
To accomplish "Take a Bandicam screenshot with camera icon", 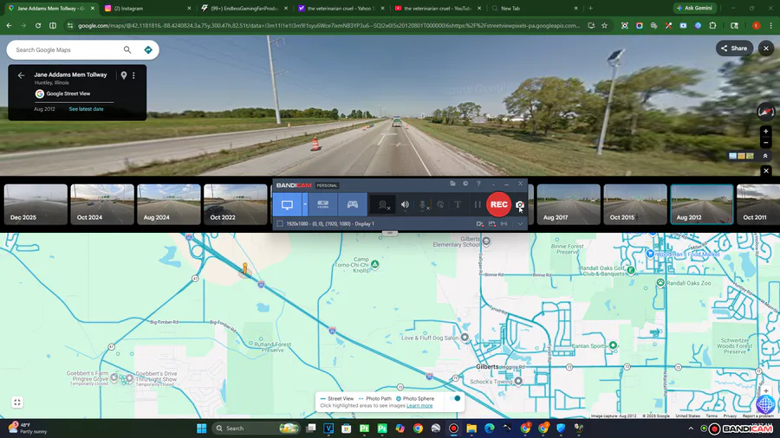I will point(520,204).
